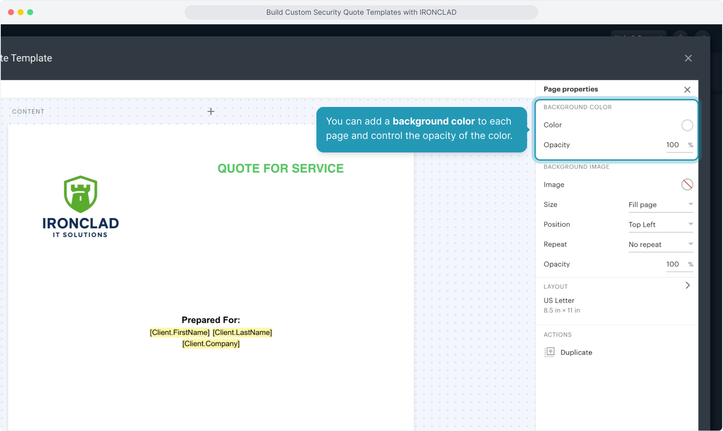Expand the Layout section chevron
This screenshot has height=431, width=723.
687,285
